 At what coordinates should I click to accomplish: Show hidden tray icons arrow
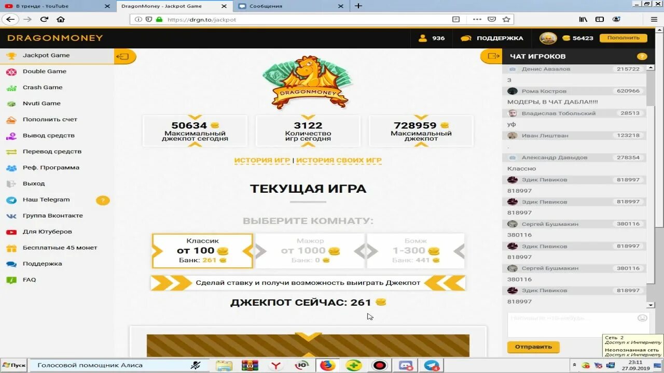click(x=574, y=365)
